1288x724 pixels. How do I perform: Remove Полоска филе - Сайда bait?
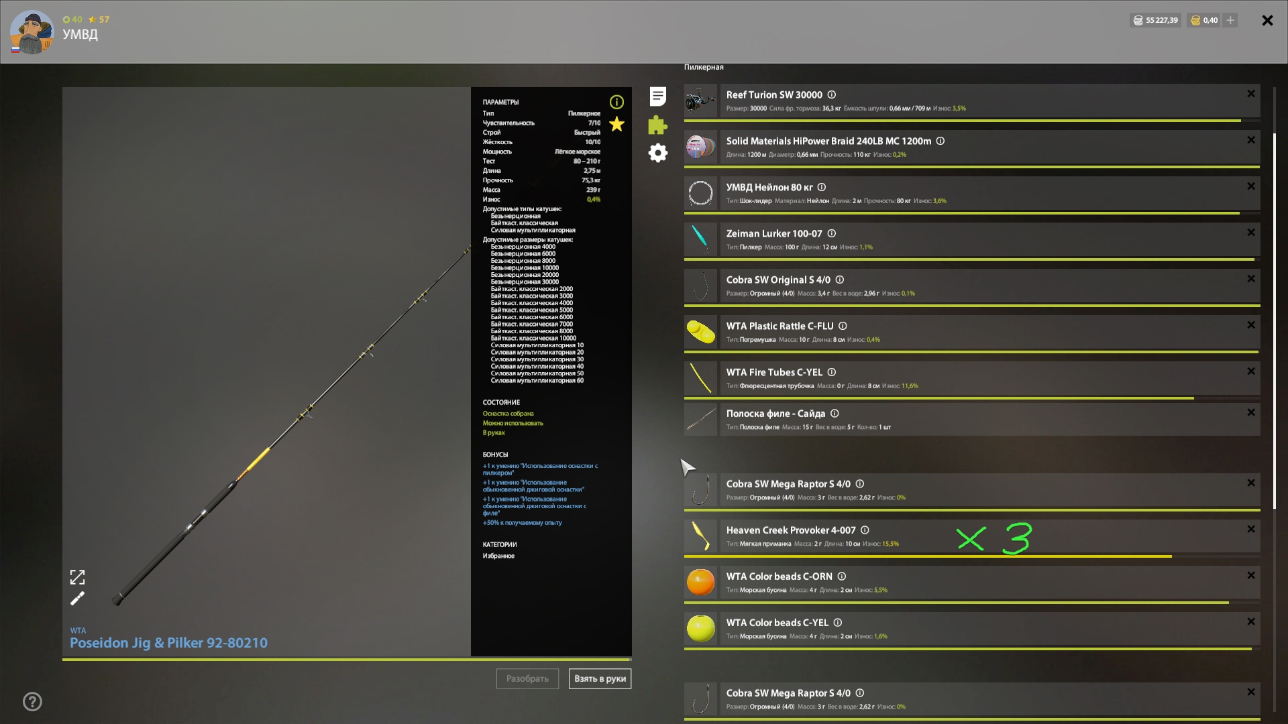coord(1251,413)
